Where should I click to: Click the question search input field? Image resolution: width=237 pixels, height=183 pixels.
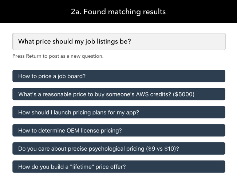119,41
